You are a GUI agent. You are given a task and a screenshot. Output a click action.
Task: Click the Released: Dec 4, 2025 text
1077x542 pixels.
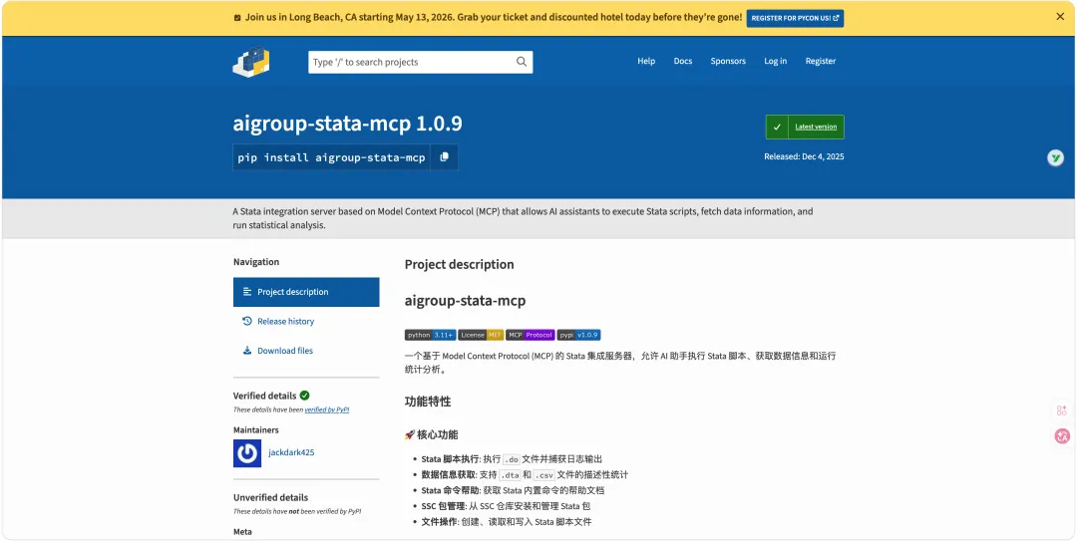tap(804, 156)
